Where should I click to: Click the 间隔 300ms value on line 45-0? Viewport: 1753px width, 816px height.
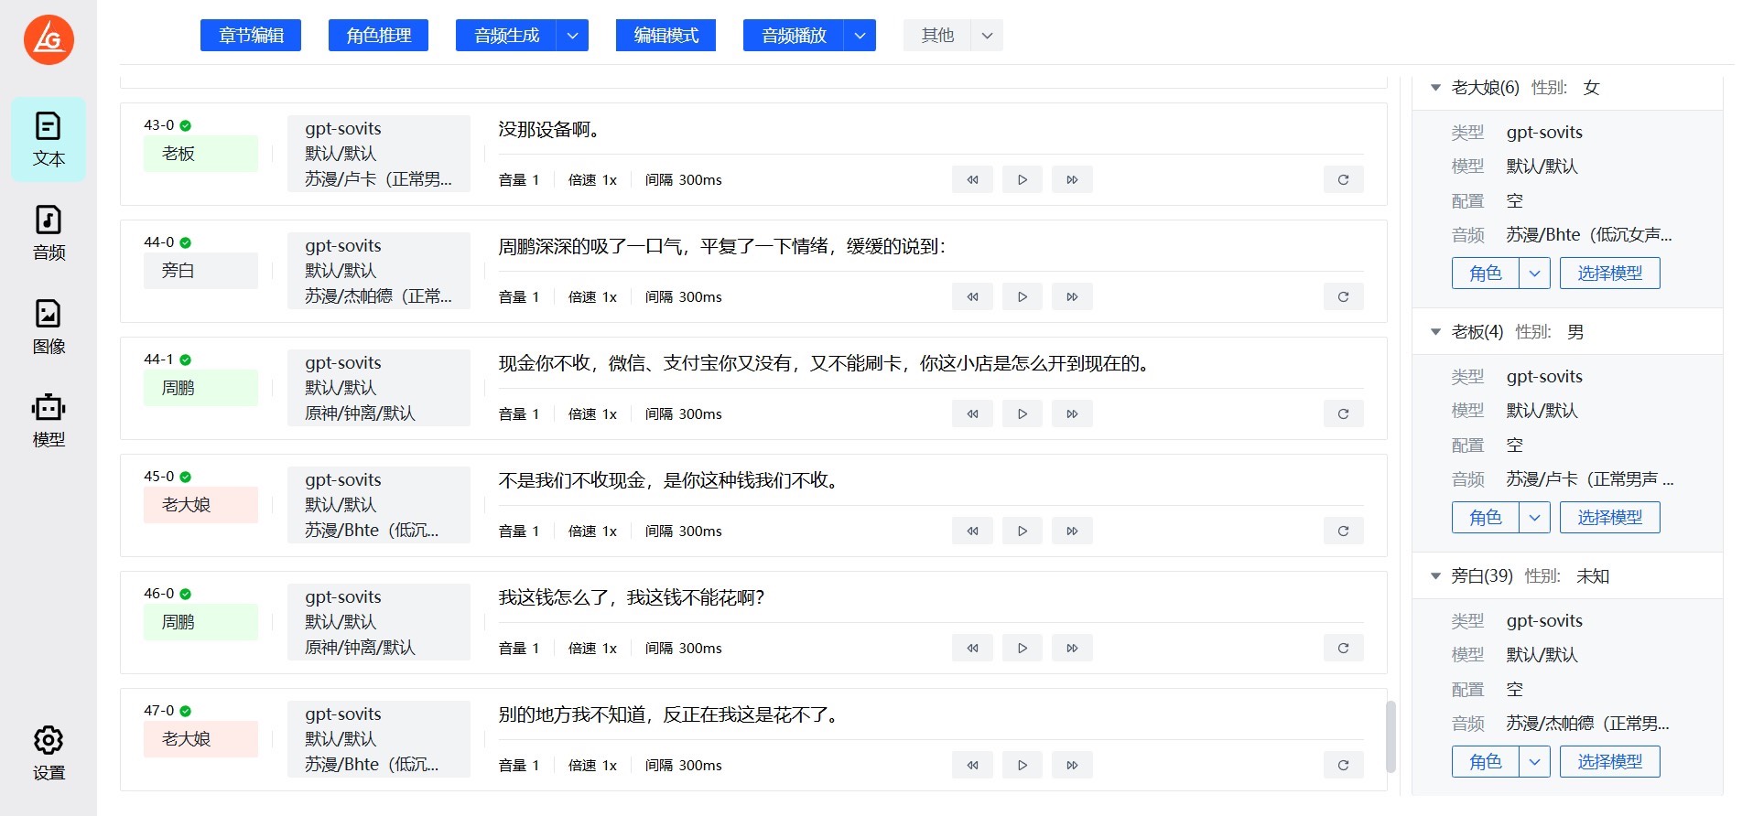(684, 531)
